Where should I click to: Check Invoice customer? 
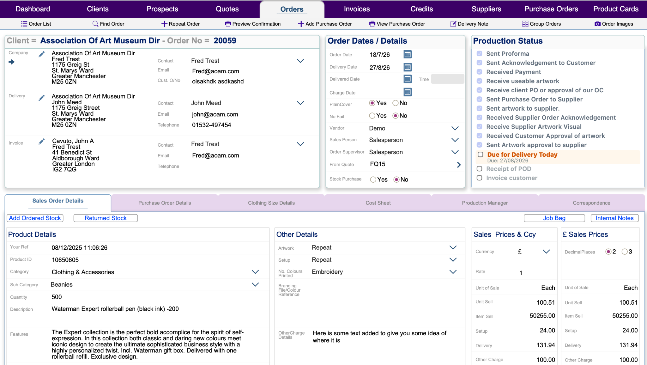pyautogui.click(x=479, y=178)
